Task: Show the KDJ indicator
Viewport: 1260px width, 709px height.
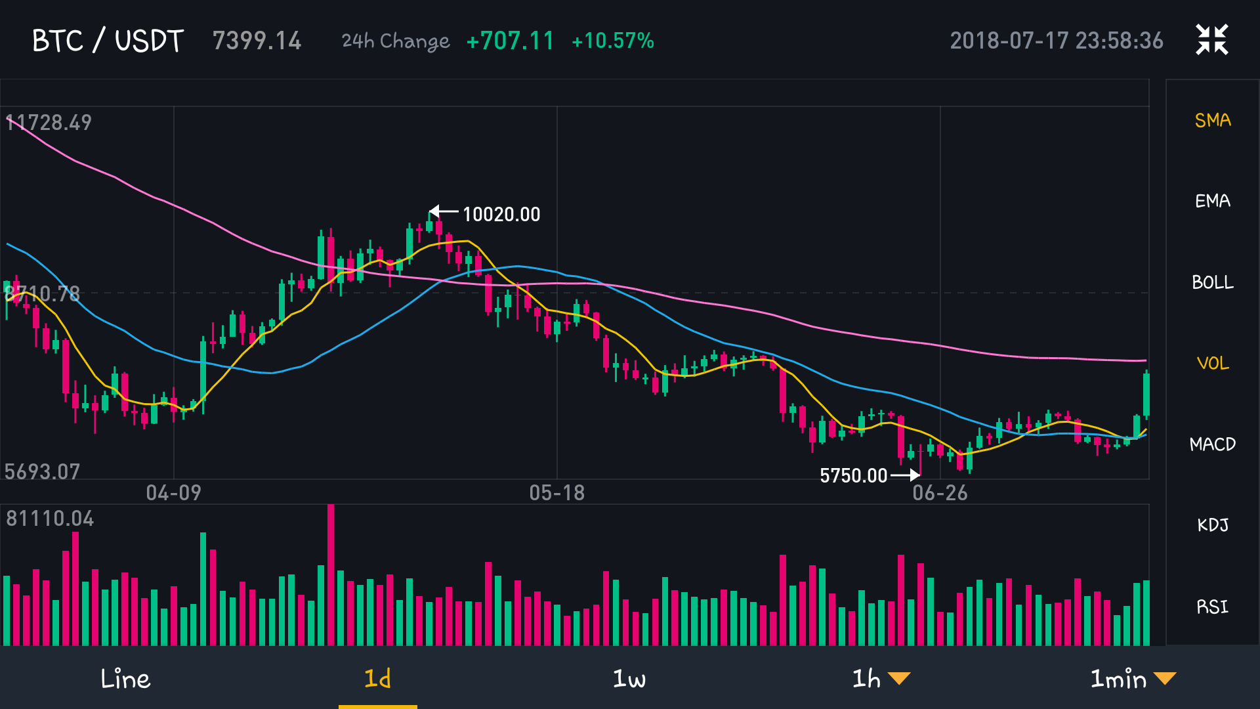Action: point(1212,525)
